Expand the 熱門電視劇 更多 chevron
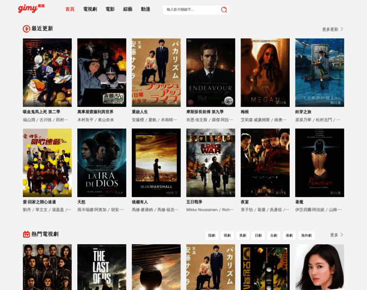 tap(342, 235)
